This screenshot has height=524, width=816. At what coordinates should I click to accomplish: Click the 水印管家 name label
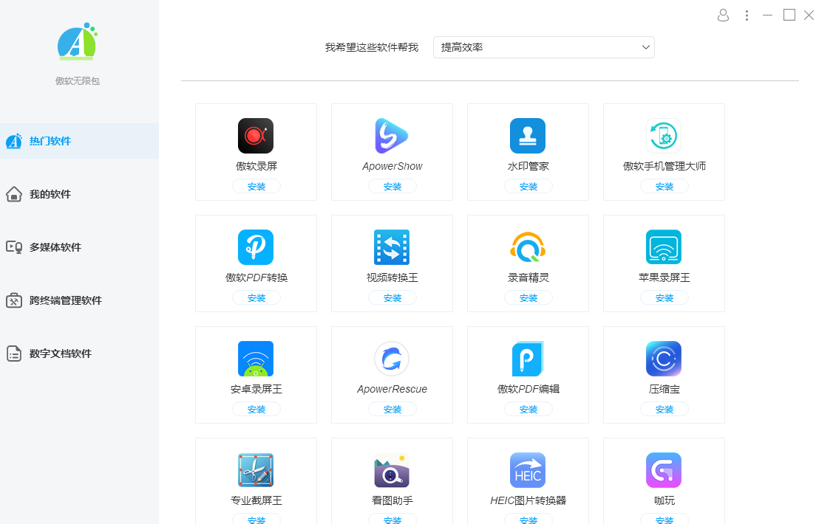click(x=528, y=166)
